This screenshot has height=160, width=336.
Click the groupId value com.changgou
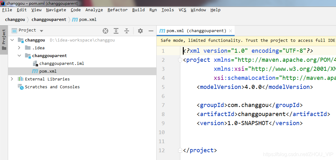[248, 105]
